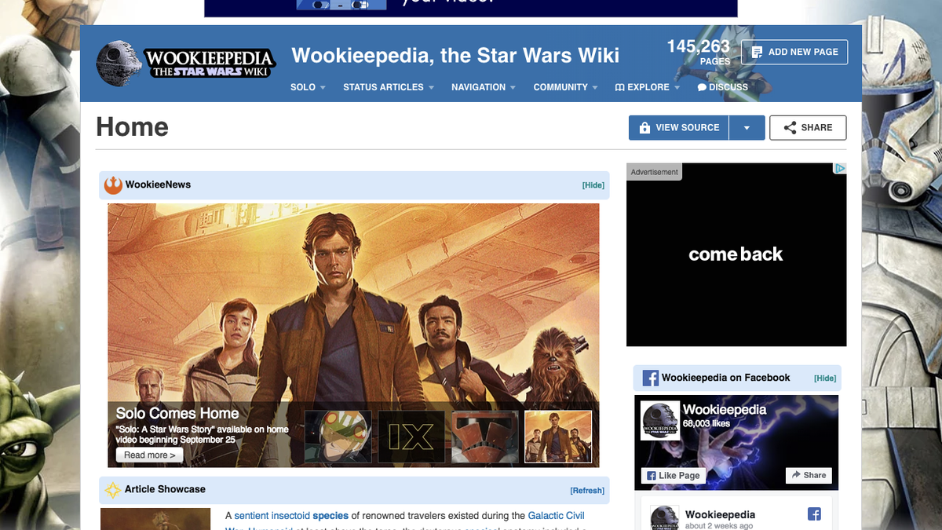Viewport: 942px width, 530px height.
Task: Click the WookieeNews Rebel emblem icon
Action: coord(113,185)
